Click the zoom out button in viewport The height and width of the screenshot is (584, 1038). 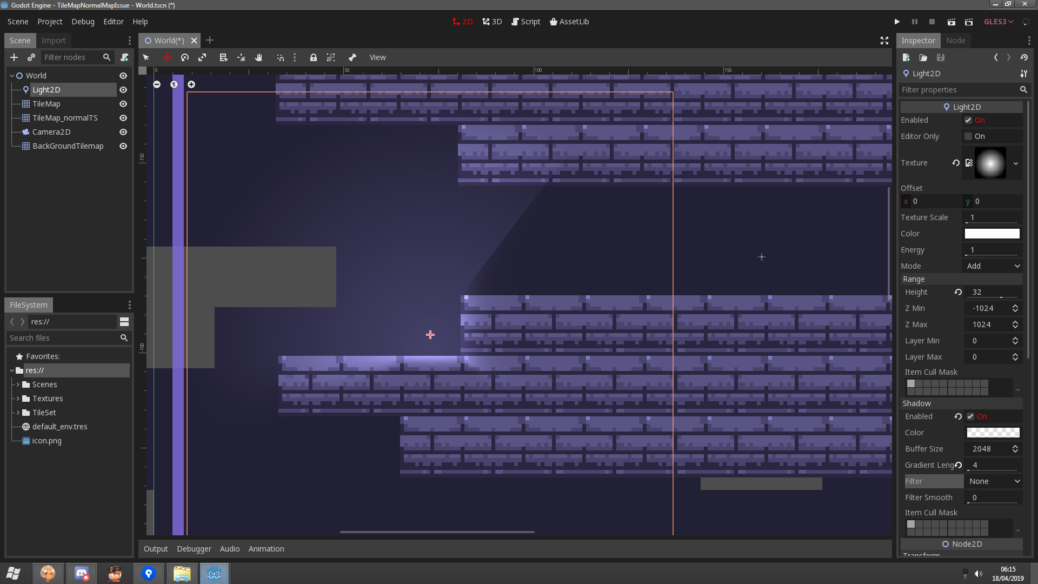(x=157, y=84)
